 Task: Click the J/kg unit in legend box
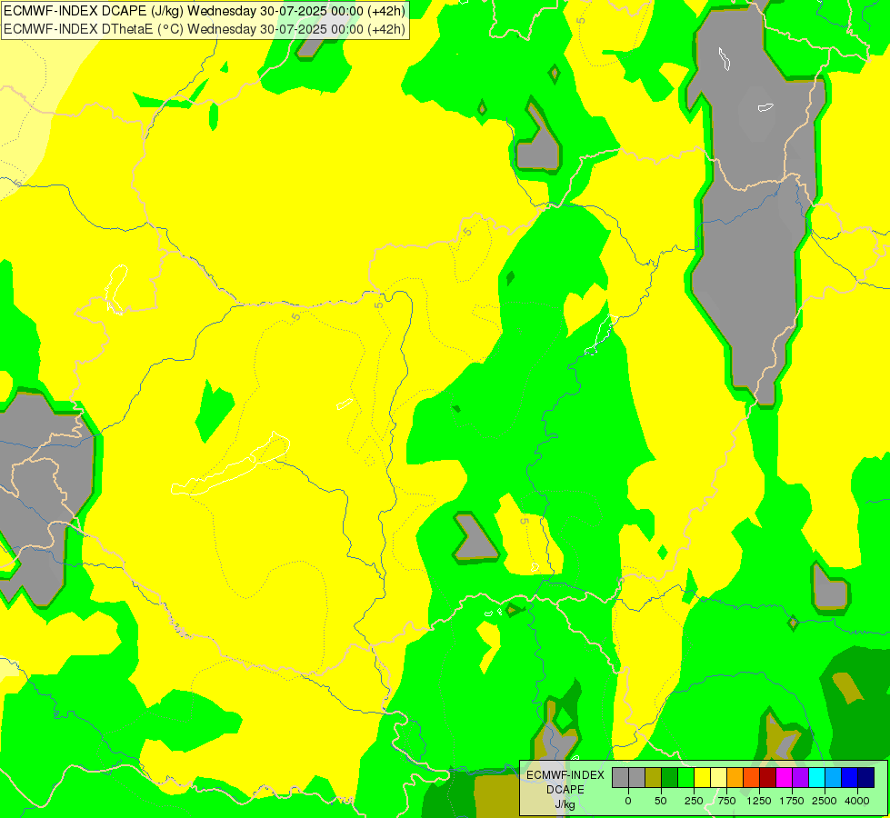click(565, 804)
